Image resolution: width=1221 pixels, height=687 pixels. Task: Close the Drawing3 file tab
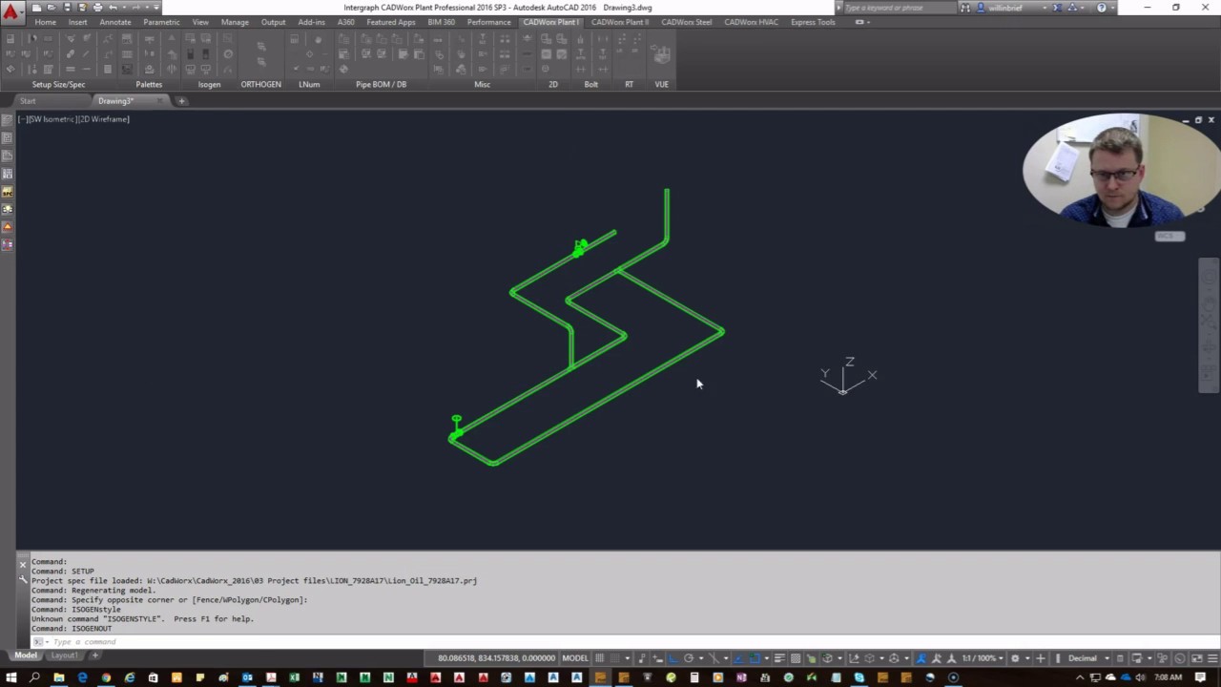[160, 101]
